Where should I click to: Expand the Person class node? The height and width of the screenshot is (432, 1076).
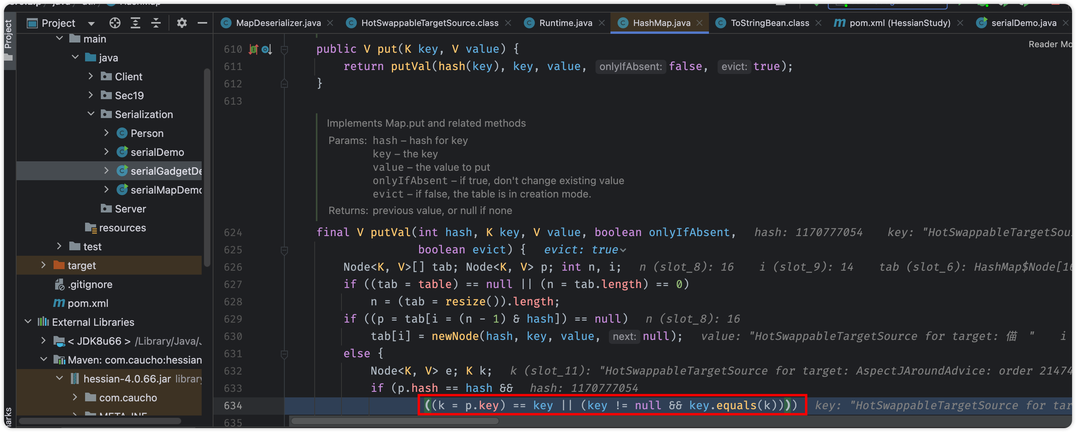(x=106, y=133)
